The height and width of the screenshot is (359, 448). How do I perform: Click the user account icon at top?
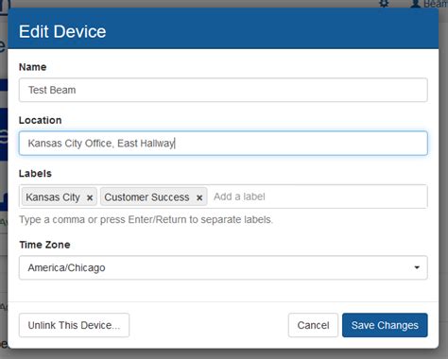pos(416,4)
